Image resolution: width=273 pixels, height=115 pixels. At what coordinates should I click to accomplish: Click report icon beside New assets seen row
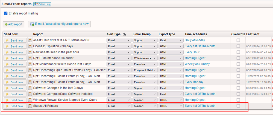(30, 52)
